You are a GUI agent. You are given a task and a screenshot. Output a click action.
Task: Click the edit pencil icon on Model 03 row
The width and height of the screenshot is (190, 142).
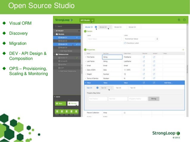pyautogui.click(x=77, y=44)
